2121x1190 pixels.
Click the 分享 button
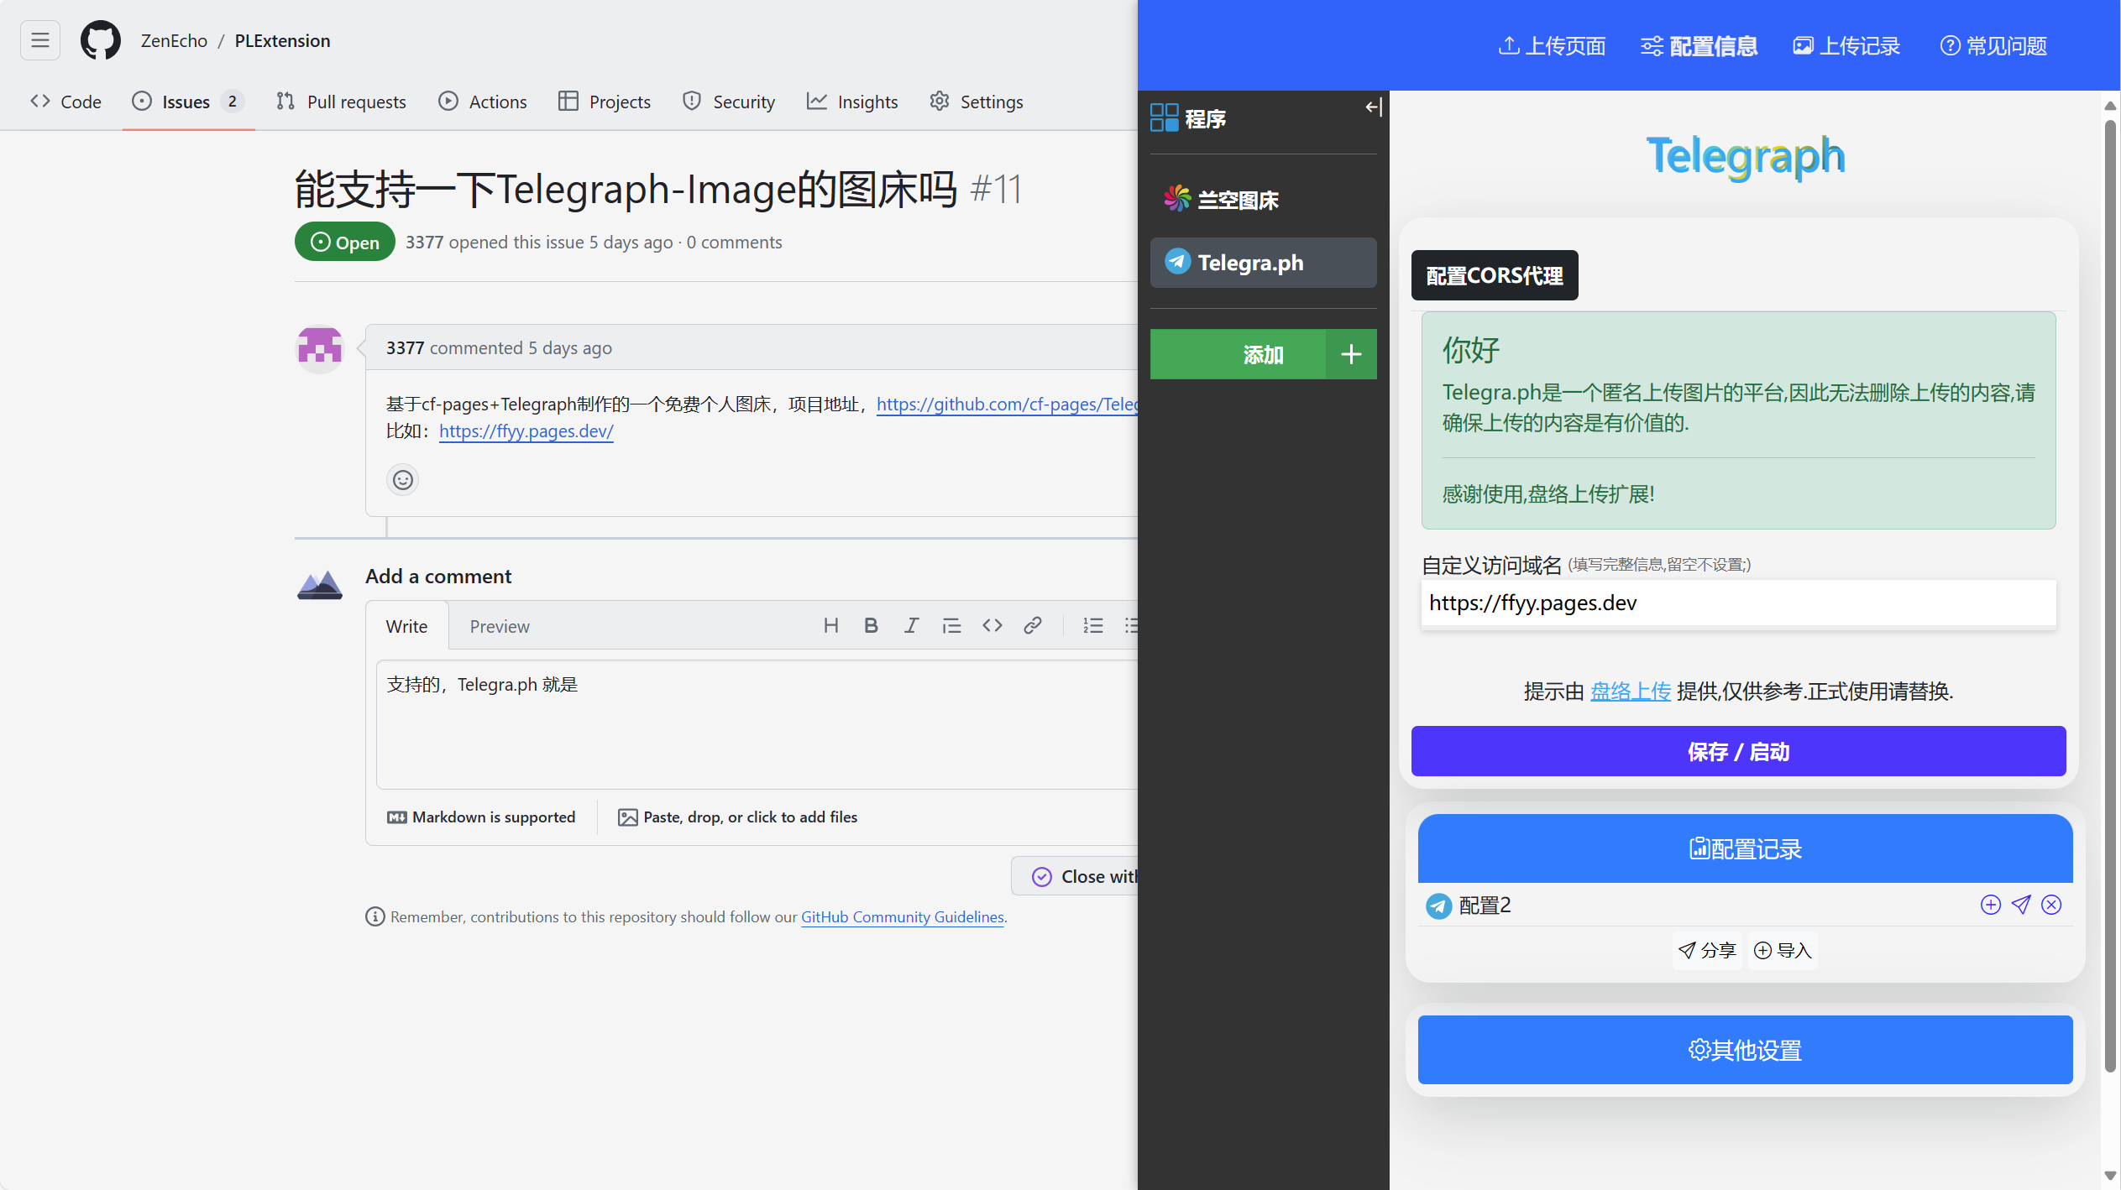pos(1707,951)
